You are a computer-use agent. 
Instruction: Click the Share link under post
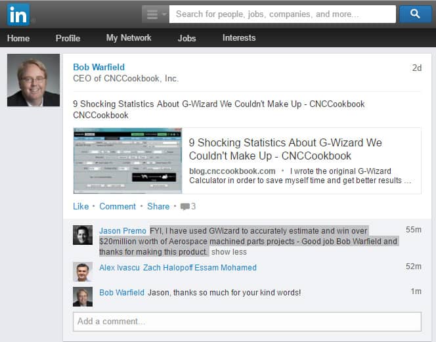[158, 206]
